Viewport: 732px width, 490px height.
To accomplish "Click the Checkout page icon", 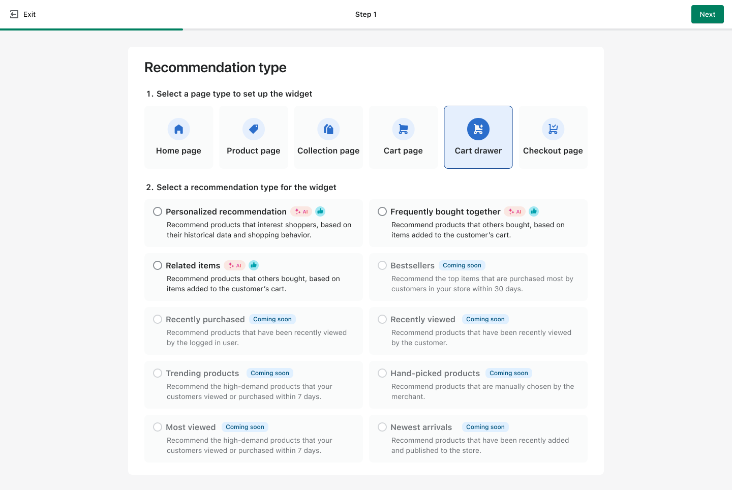I will click(553, 129).
